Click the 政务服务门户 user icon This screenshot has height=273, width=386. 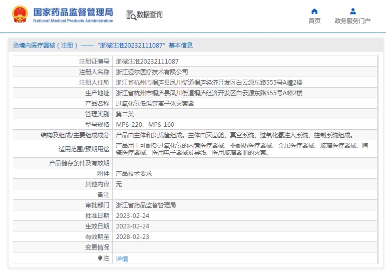pyautogui.click(x=353, y=12)
